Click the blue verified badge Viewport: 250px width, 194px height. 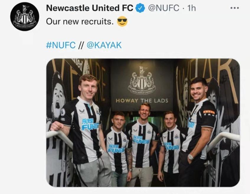(140, 8)
